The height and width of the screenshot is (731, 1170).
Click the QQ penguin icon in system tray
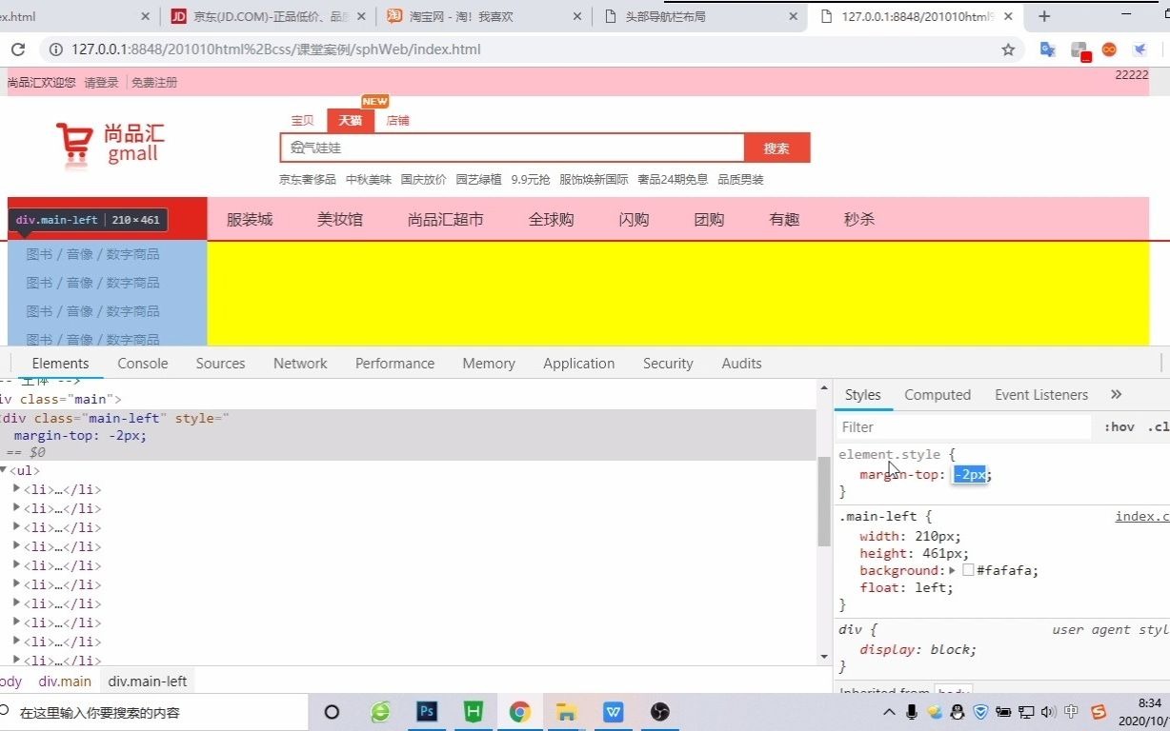pyautogui.click(x=957, y=712)
